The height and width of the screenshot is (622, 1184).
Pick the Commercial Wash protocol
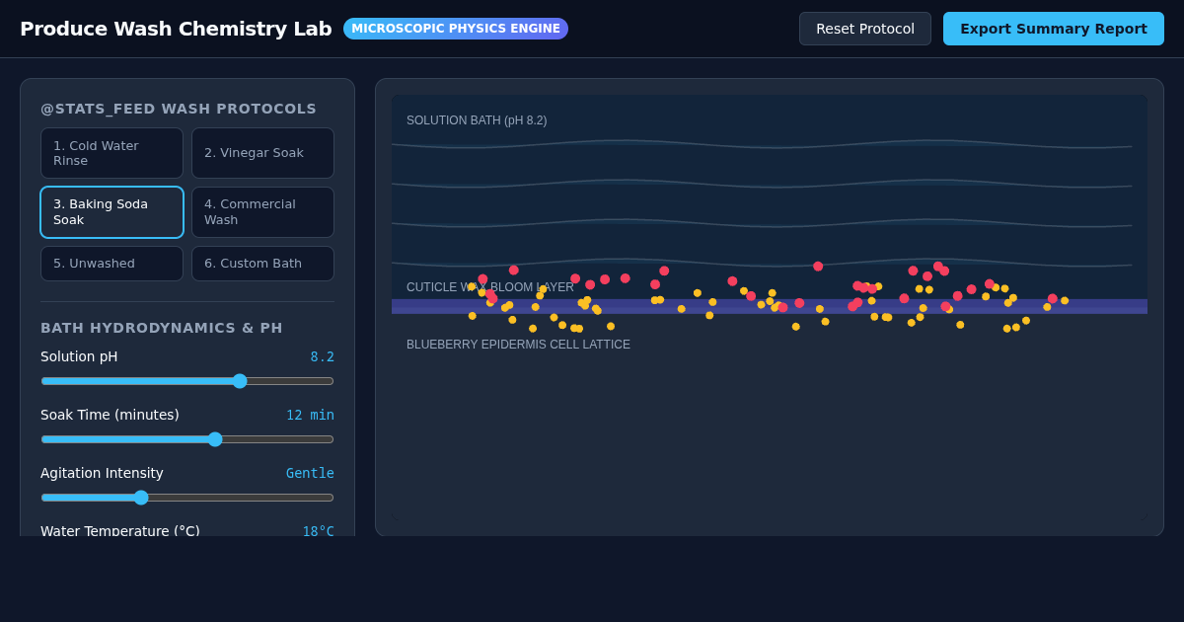[x=262, y=212]
